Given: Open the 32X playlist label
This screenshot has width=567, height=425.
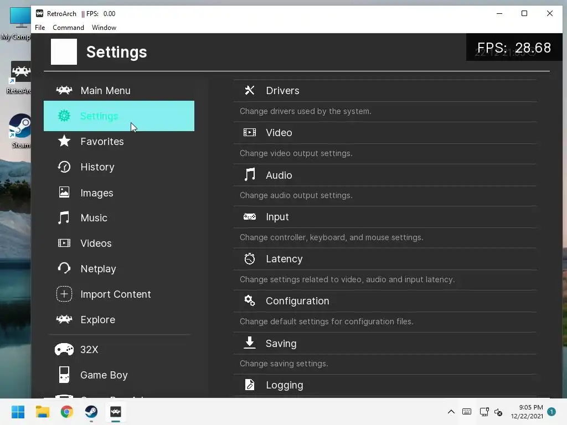Looking at the screenshot, I should click(x=89, y=350).
